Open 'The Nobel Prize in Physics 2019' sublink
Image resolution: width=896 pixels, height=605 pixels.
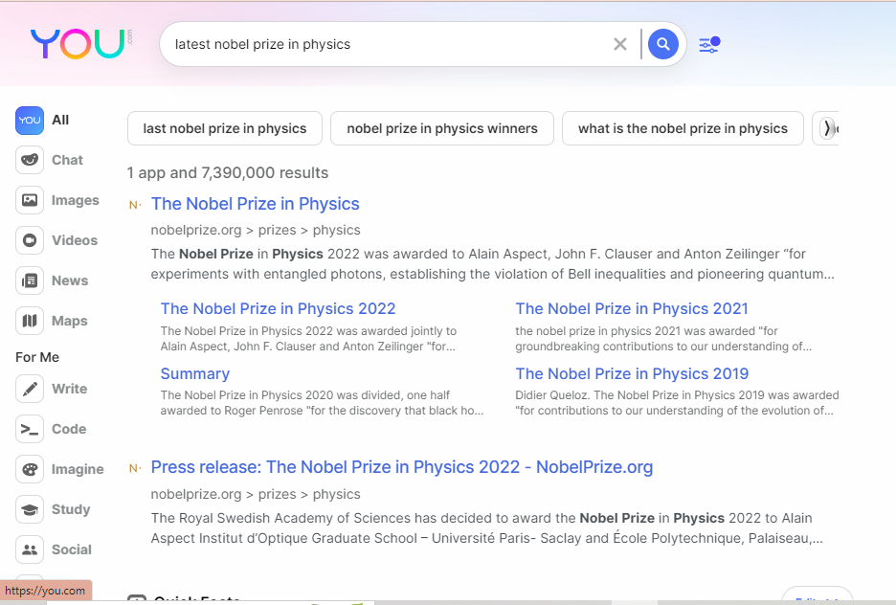[632, 373]
